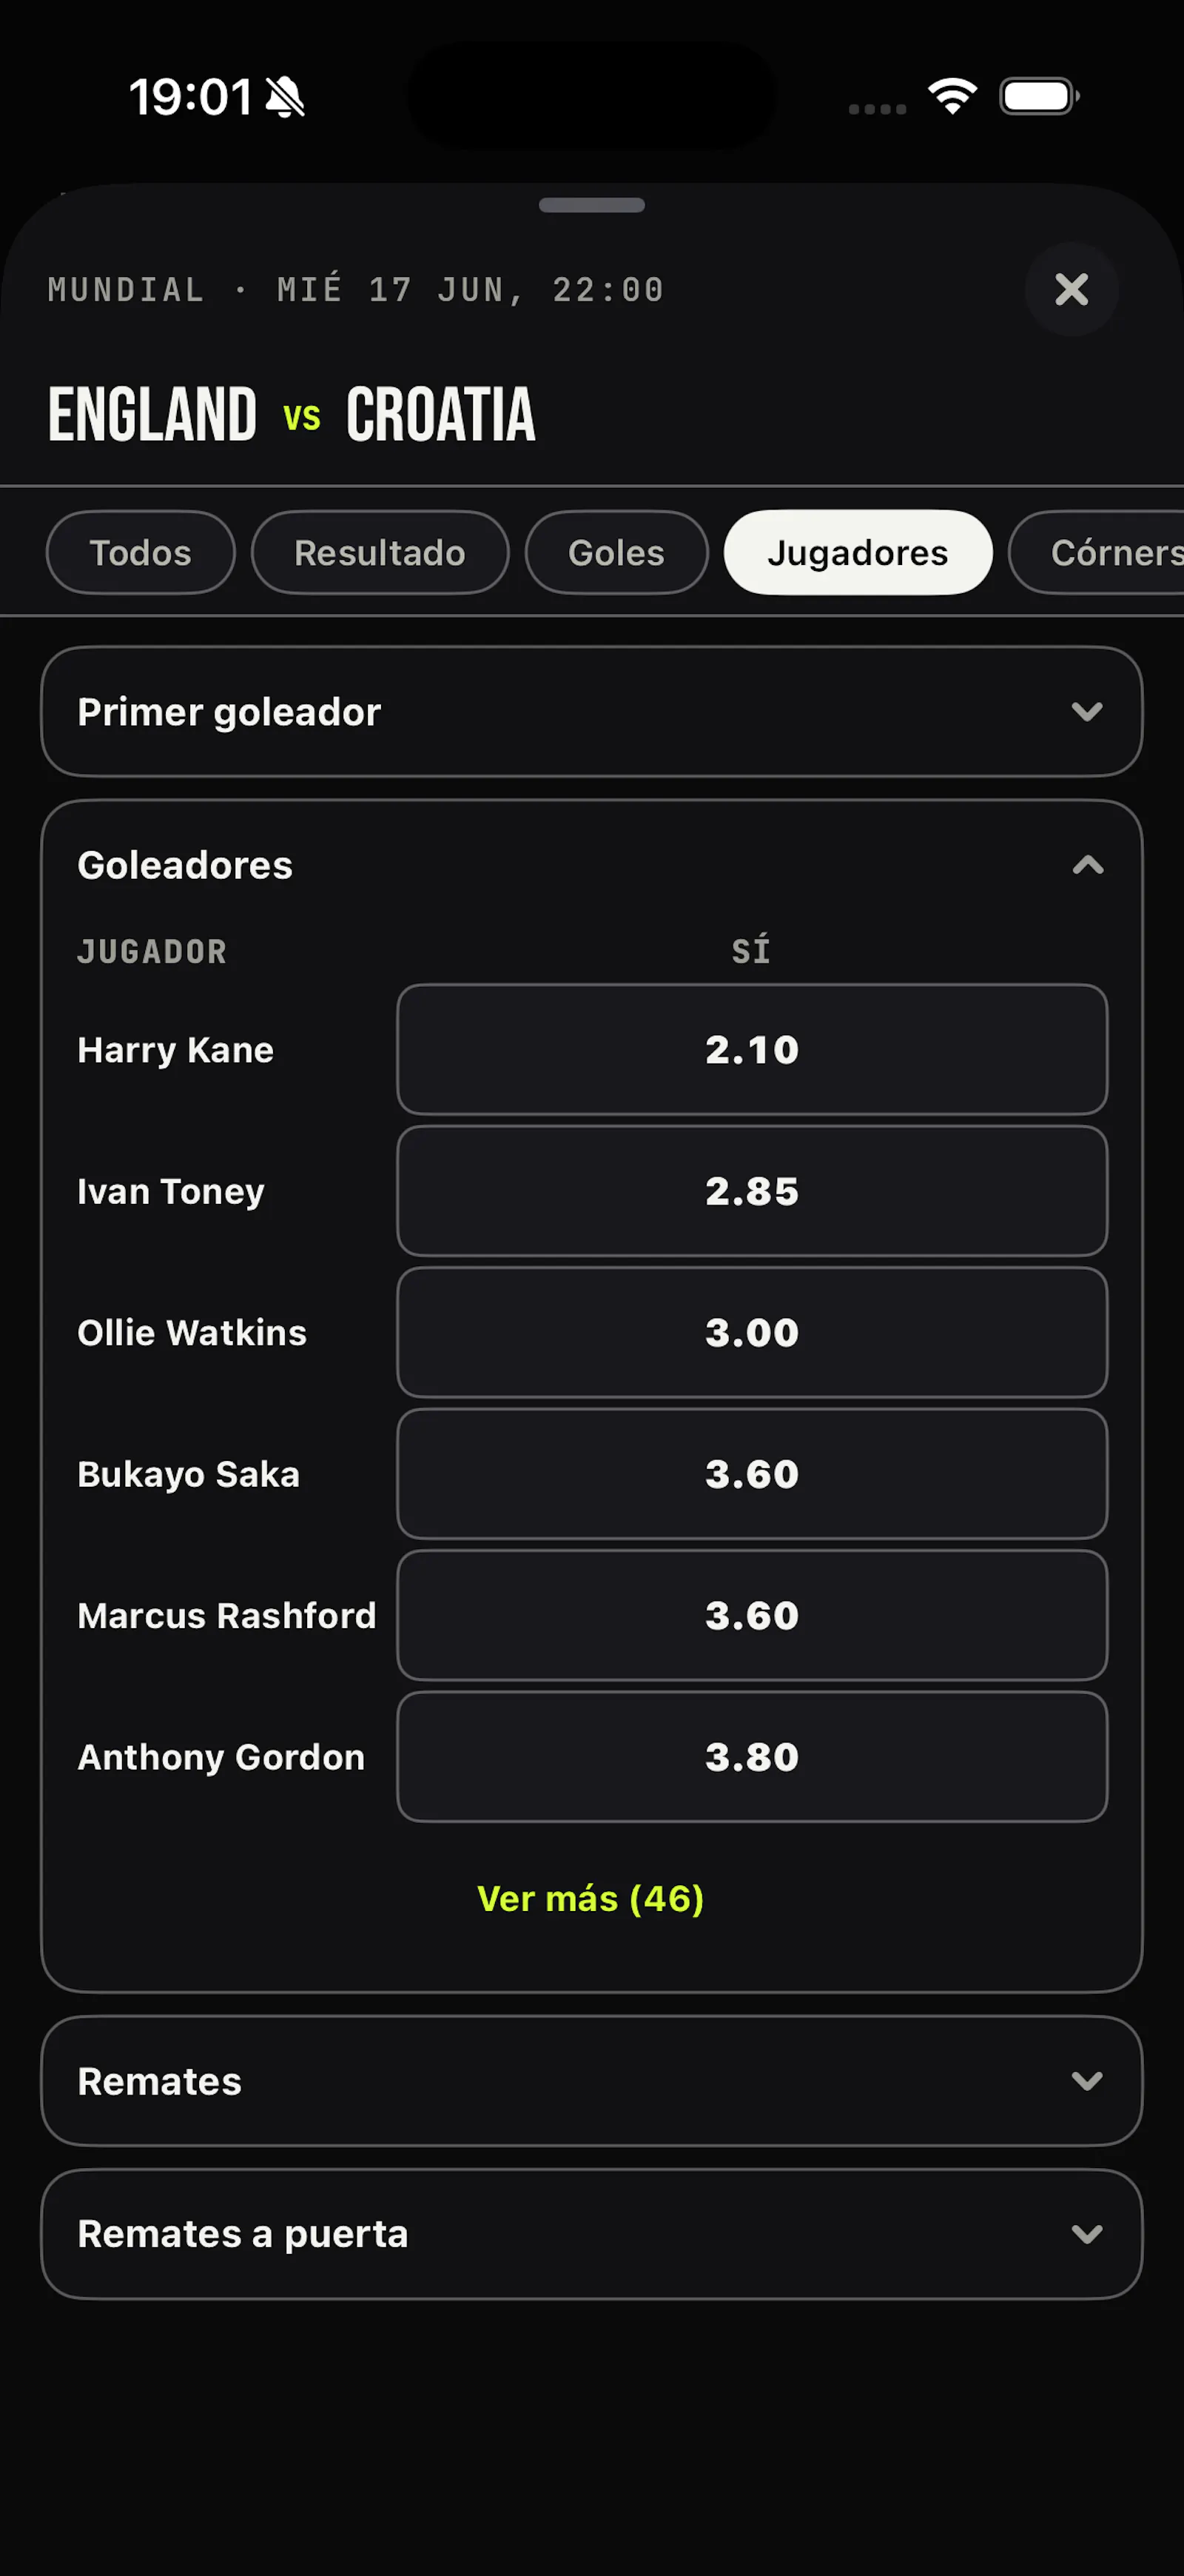
Task: Tap the Wi-Fi status icon
Action: click(x=952, y=96)
